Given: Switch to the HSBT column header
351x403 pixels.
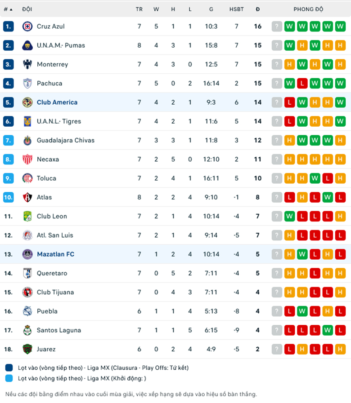Looking at the screenshot, I should [237, 9].
